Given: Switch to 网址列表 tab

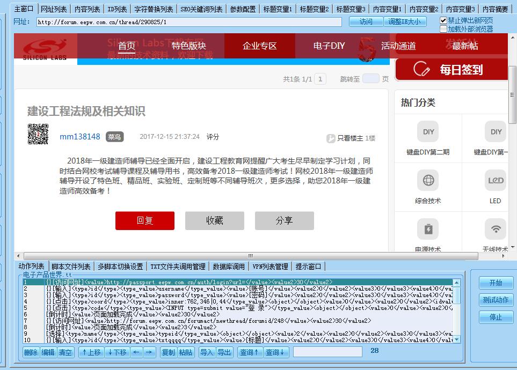Looking at the screenshot, I should click(54, 9).
